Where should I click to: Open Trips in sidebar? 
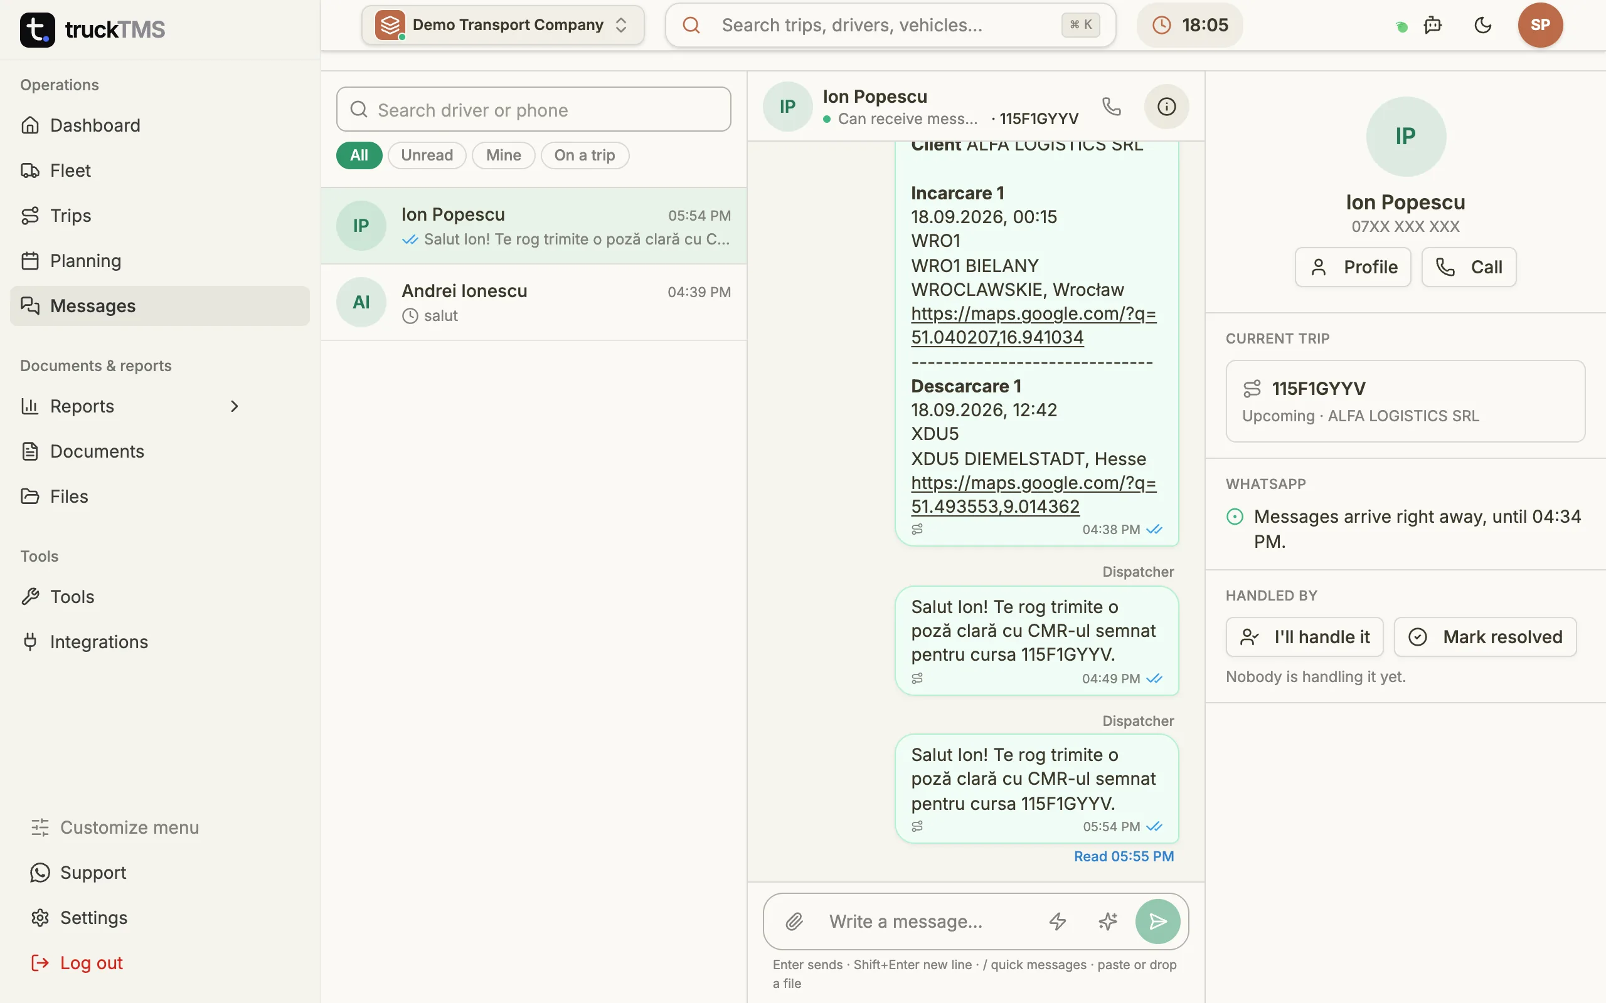click(x=159, y=216)
